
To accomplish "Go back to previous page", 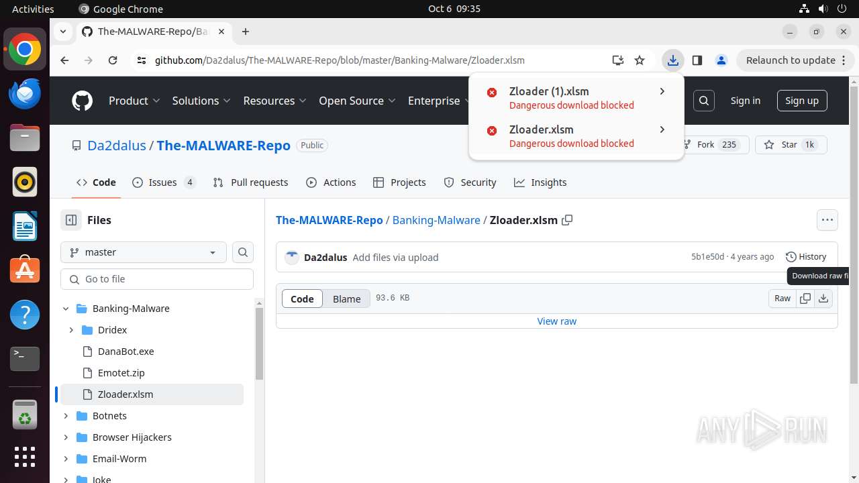I will tap(64, 60).
